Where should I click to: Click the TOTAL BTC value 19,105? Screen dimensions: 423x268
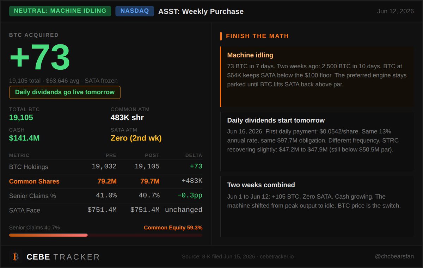pos(21,118)
